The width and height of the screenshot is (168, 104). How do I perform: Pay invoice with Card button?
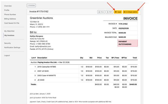pos(118,12)
